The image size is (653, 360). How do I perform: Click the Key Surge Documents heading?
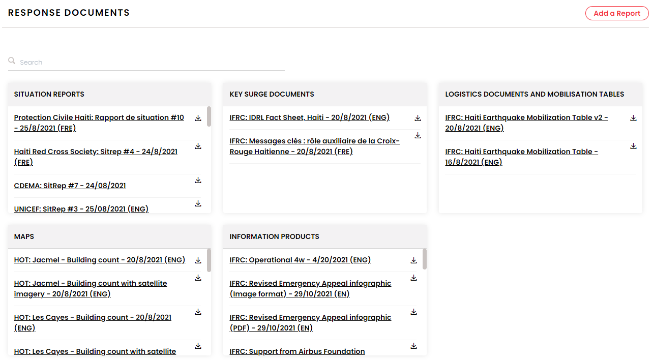[272, 94]
